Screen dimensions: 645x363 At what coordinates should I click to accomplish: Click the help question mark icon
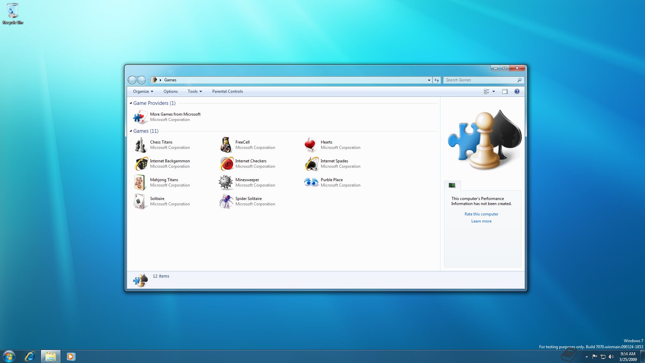[x=517, y=91]
